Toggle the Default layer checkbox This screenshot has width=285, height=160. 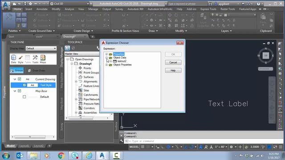click(x=24, y=97)
